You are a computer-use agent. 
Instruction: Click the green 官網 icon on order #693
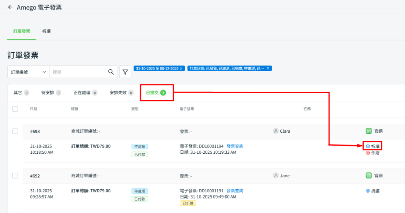369,131
